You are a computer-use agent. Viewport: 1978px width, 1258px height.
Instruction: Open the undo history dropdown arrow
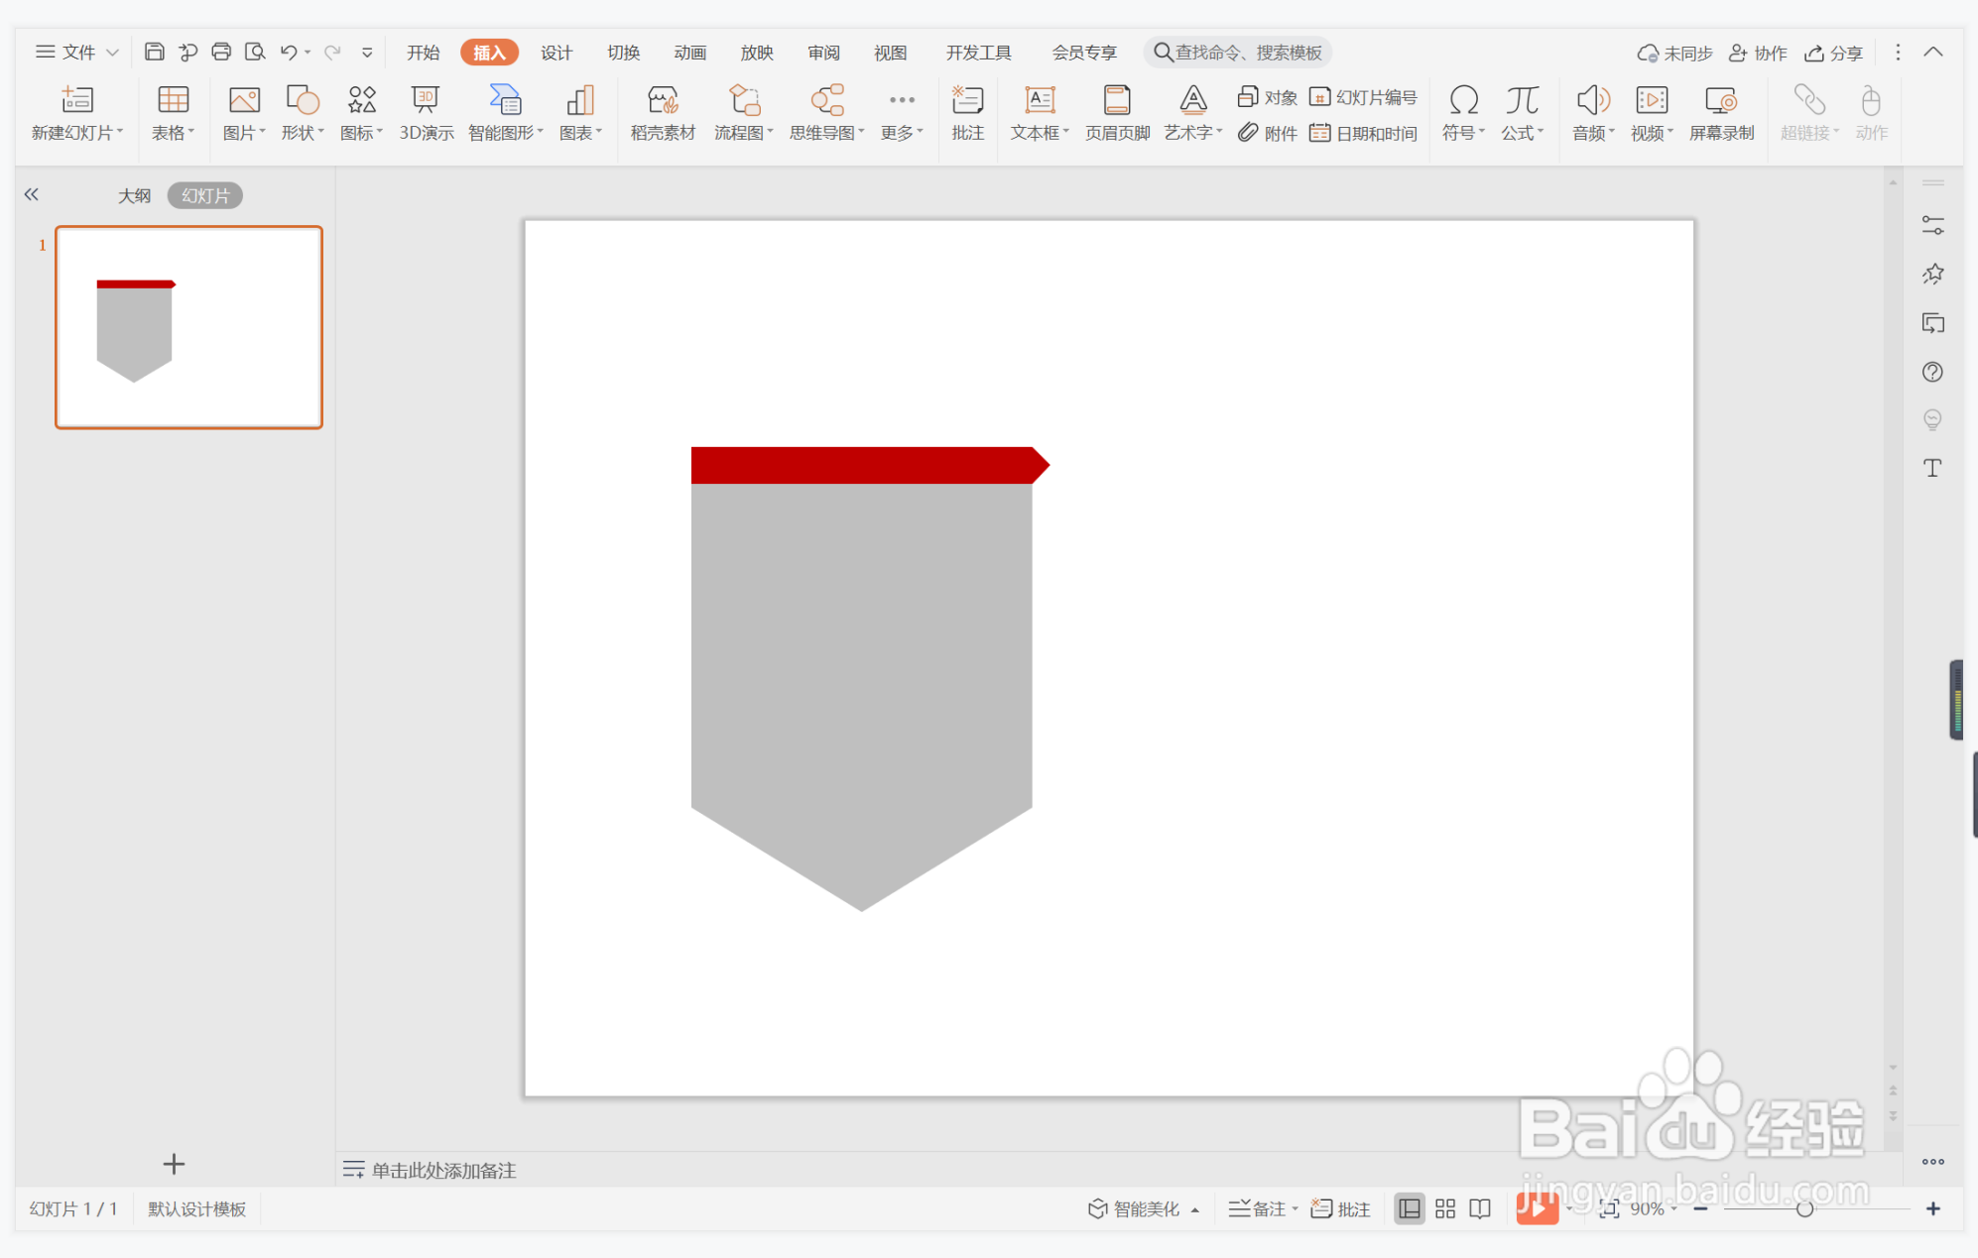pyautogui.click(x=308, y=53)
